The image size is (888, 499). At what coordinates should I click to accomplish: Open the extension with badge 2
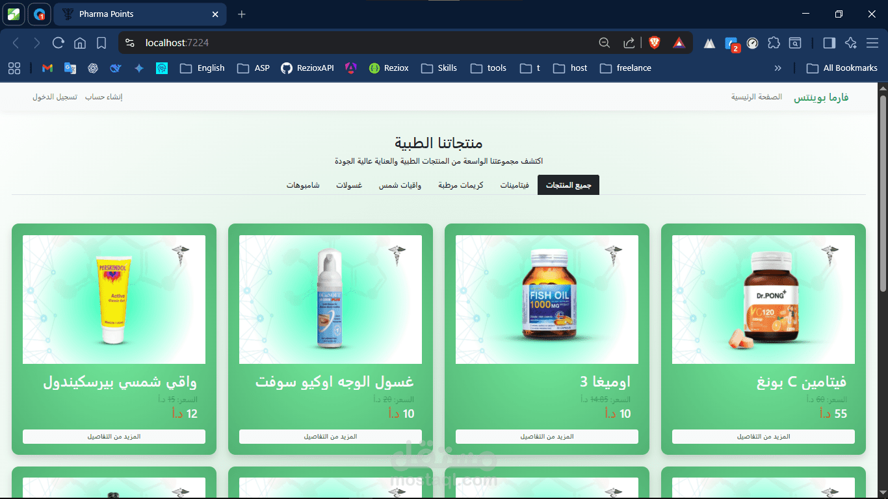click(732, 44)
